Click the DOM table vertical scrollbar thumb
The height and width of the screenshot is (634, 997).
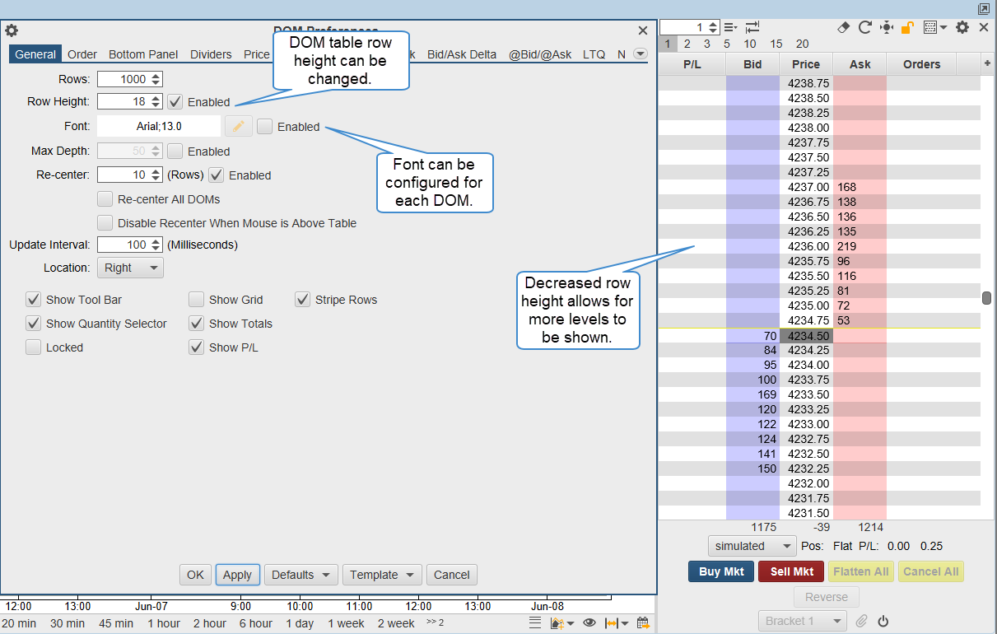(x=986, y=298)
